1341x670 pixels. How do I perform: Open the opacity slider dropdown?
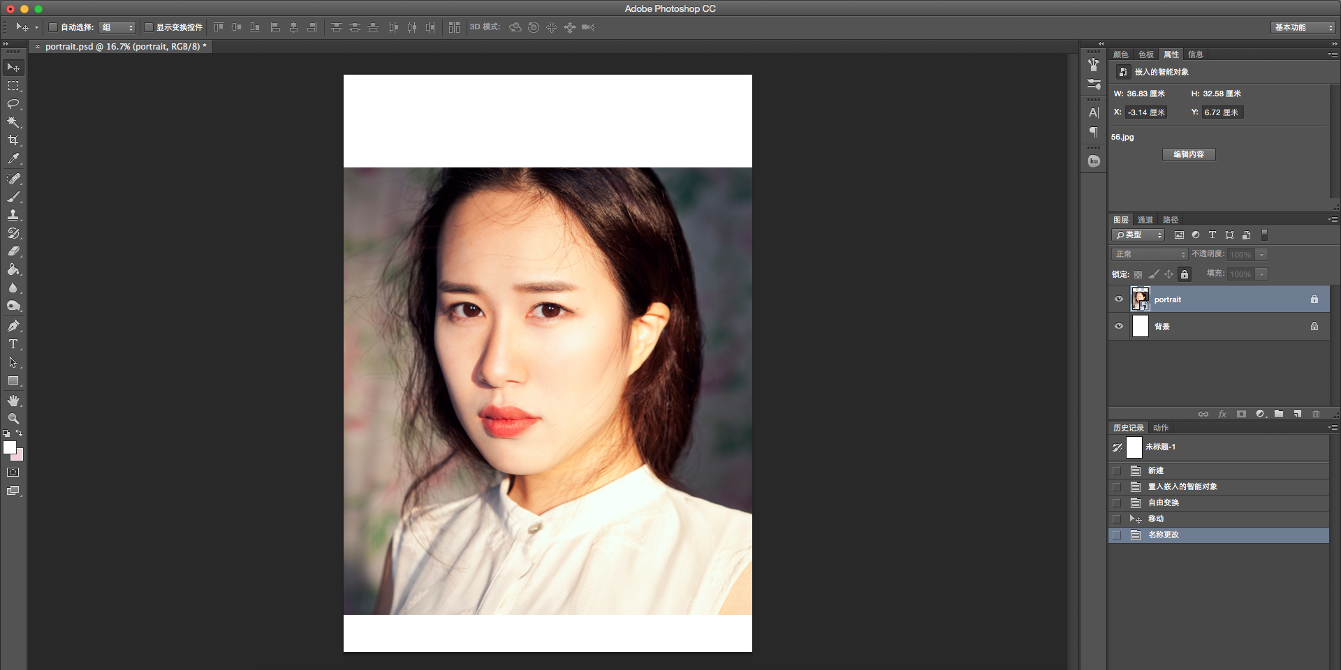pos(1262,255)
